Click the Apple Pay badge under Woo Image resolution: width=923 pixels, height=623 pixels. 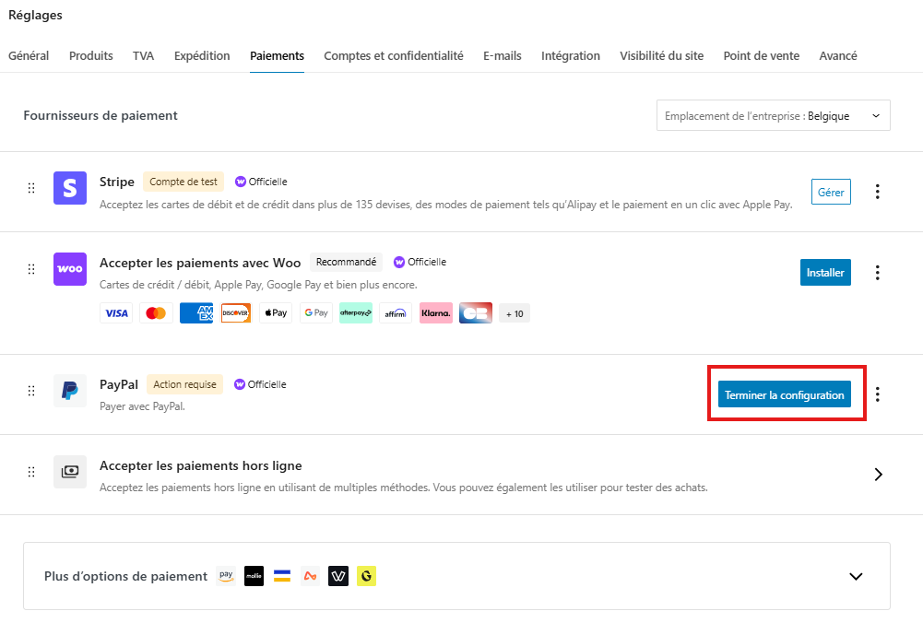click(276, 313)
